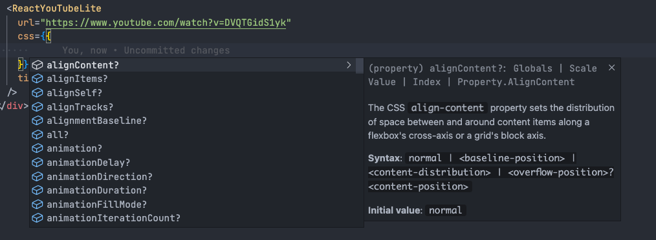Select animationIterationCount? in the list
656x240 pixels.
(x=192, y=218)
